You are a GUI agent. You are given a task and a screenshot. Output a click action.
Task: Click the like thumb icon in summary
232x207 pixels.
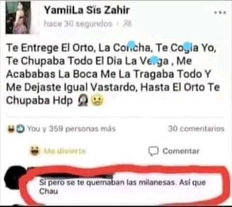coord(20,129)
